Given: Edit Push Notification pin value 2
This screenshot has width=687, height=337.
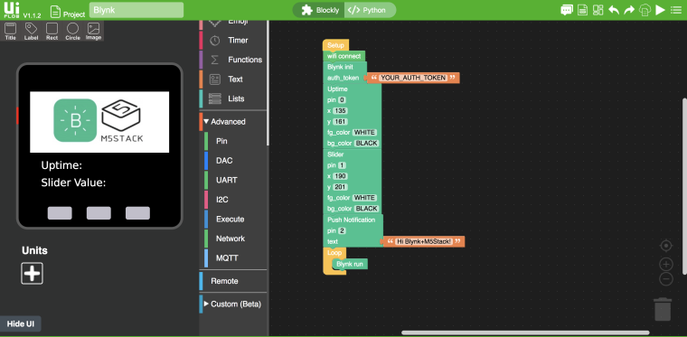Looking at the screenshot, I should (x=343, y=230).
